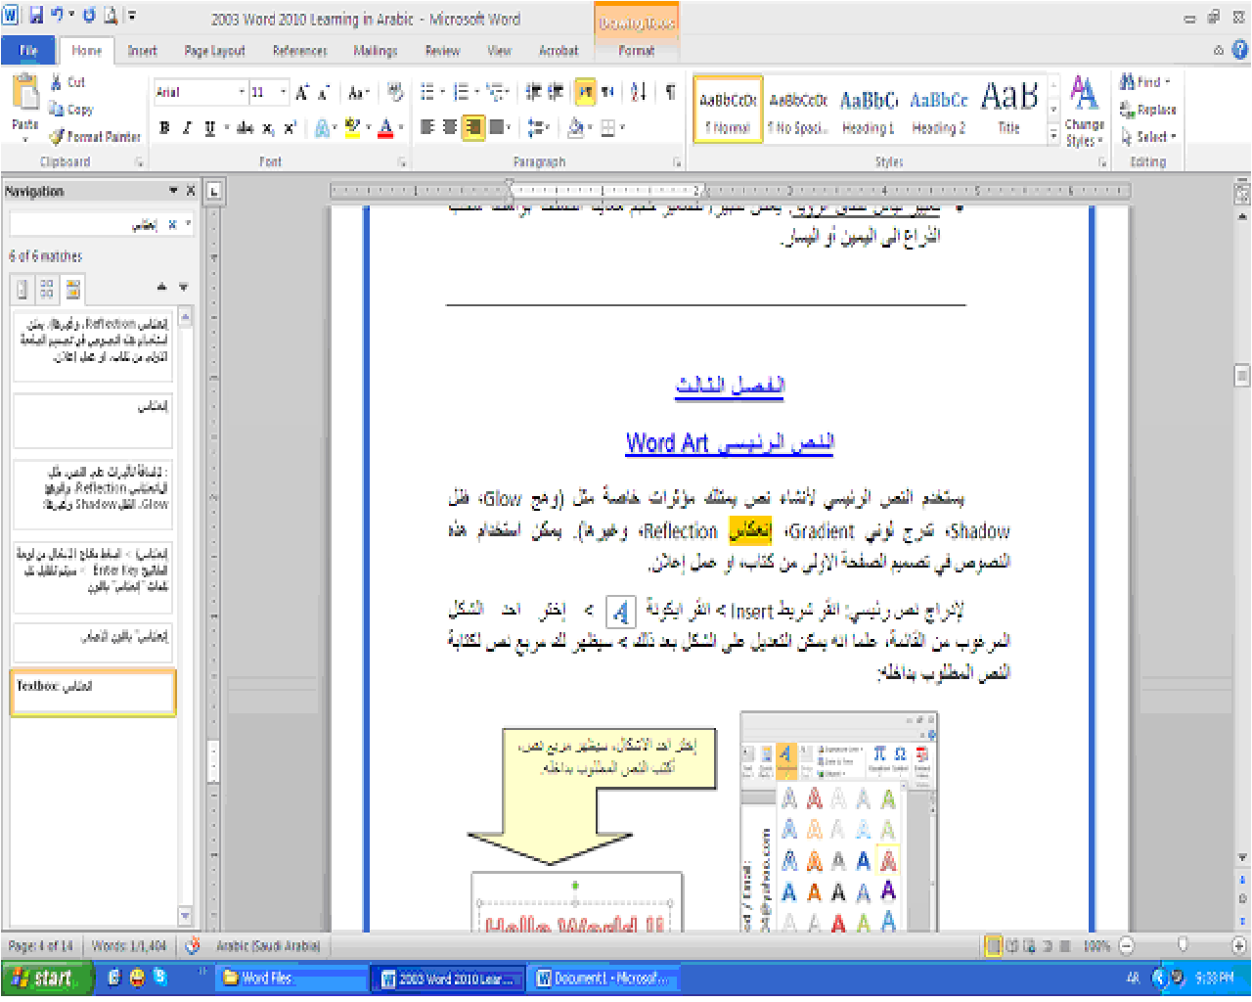This screenshot has height=1002, width=1252.
Task: Apply strikethrough to the text
Action: click(x=245, y=127)
